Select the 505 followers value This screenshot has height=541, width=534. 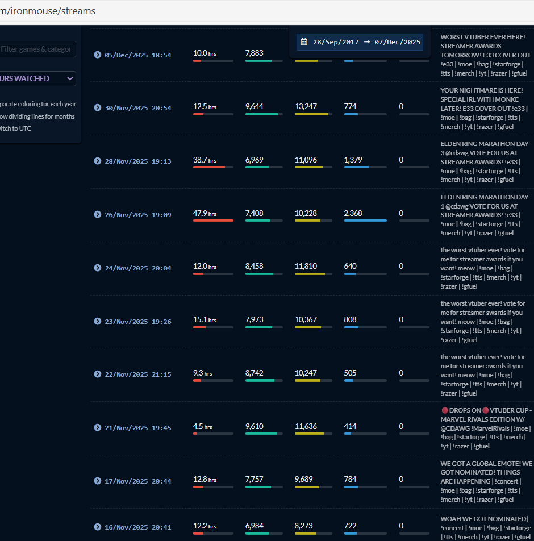(x=350, y=373)
